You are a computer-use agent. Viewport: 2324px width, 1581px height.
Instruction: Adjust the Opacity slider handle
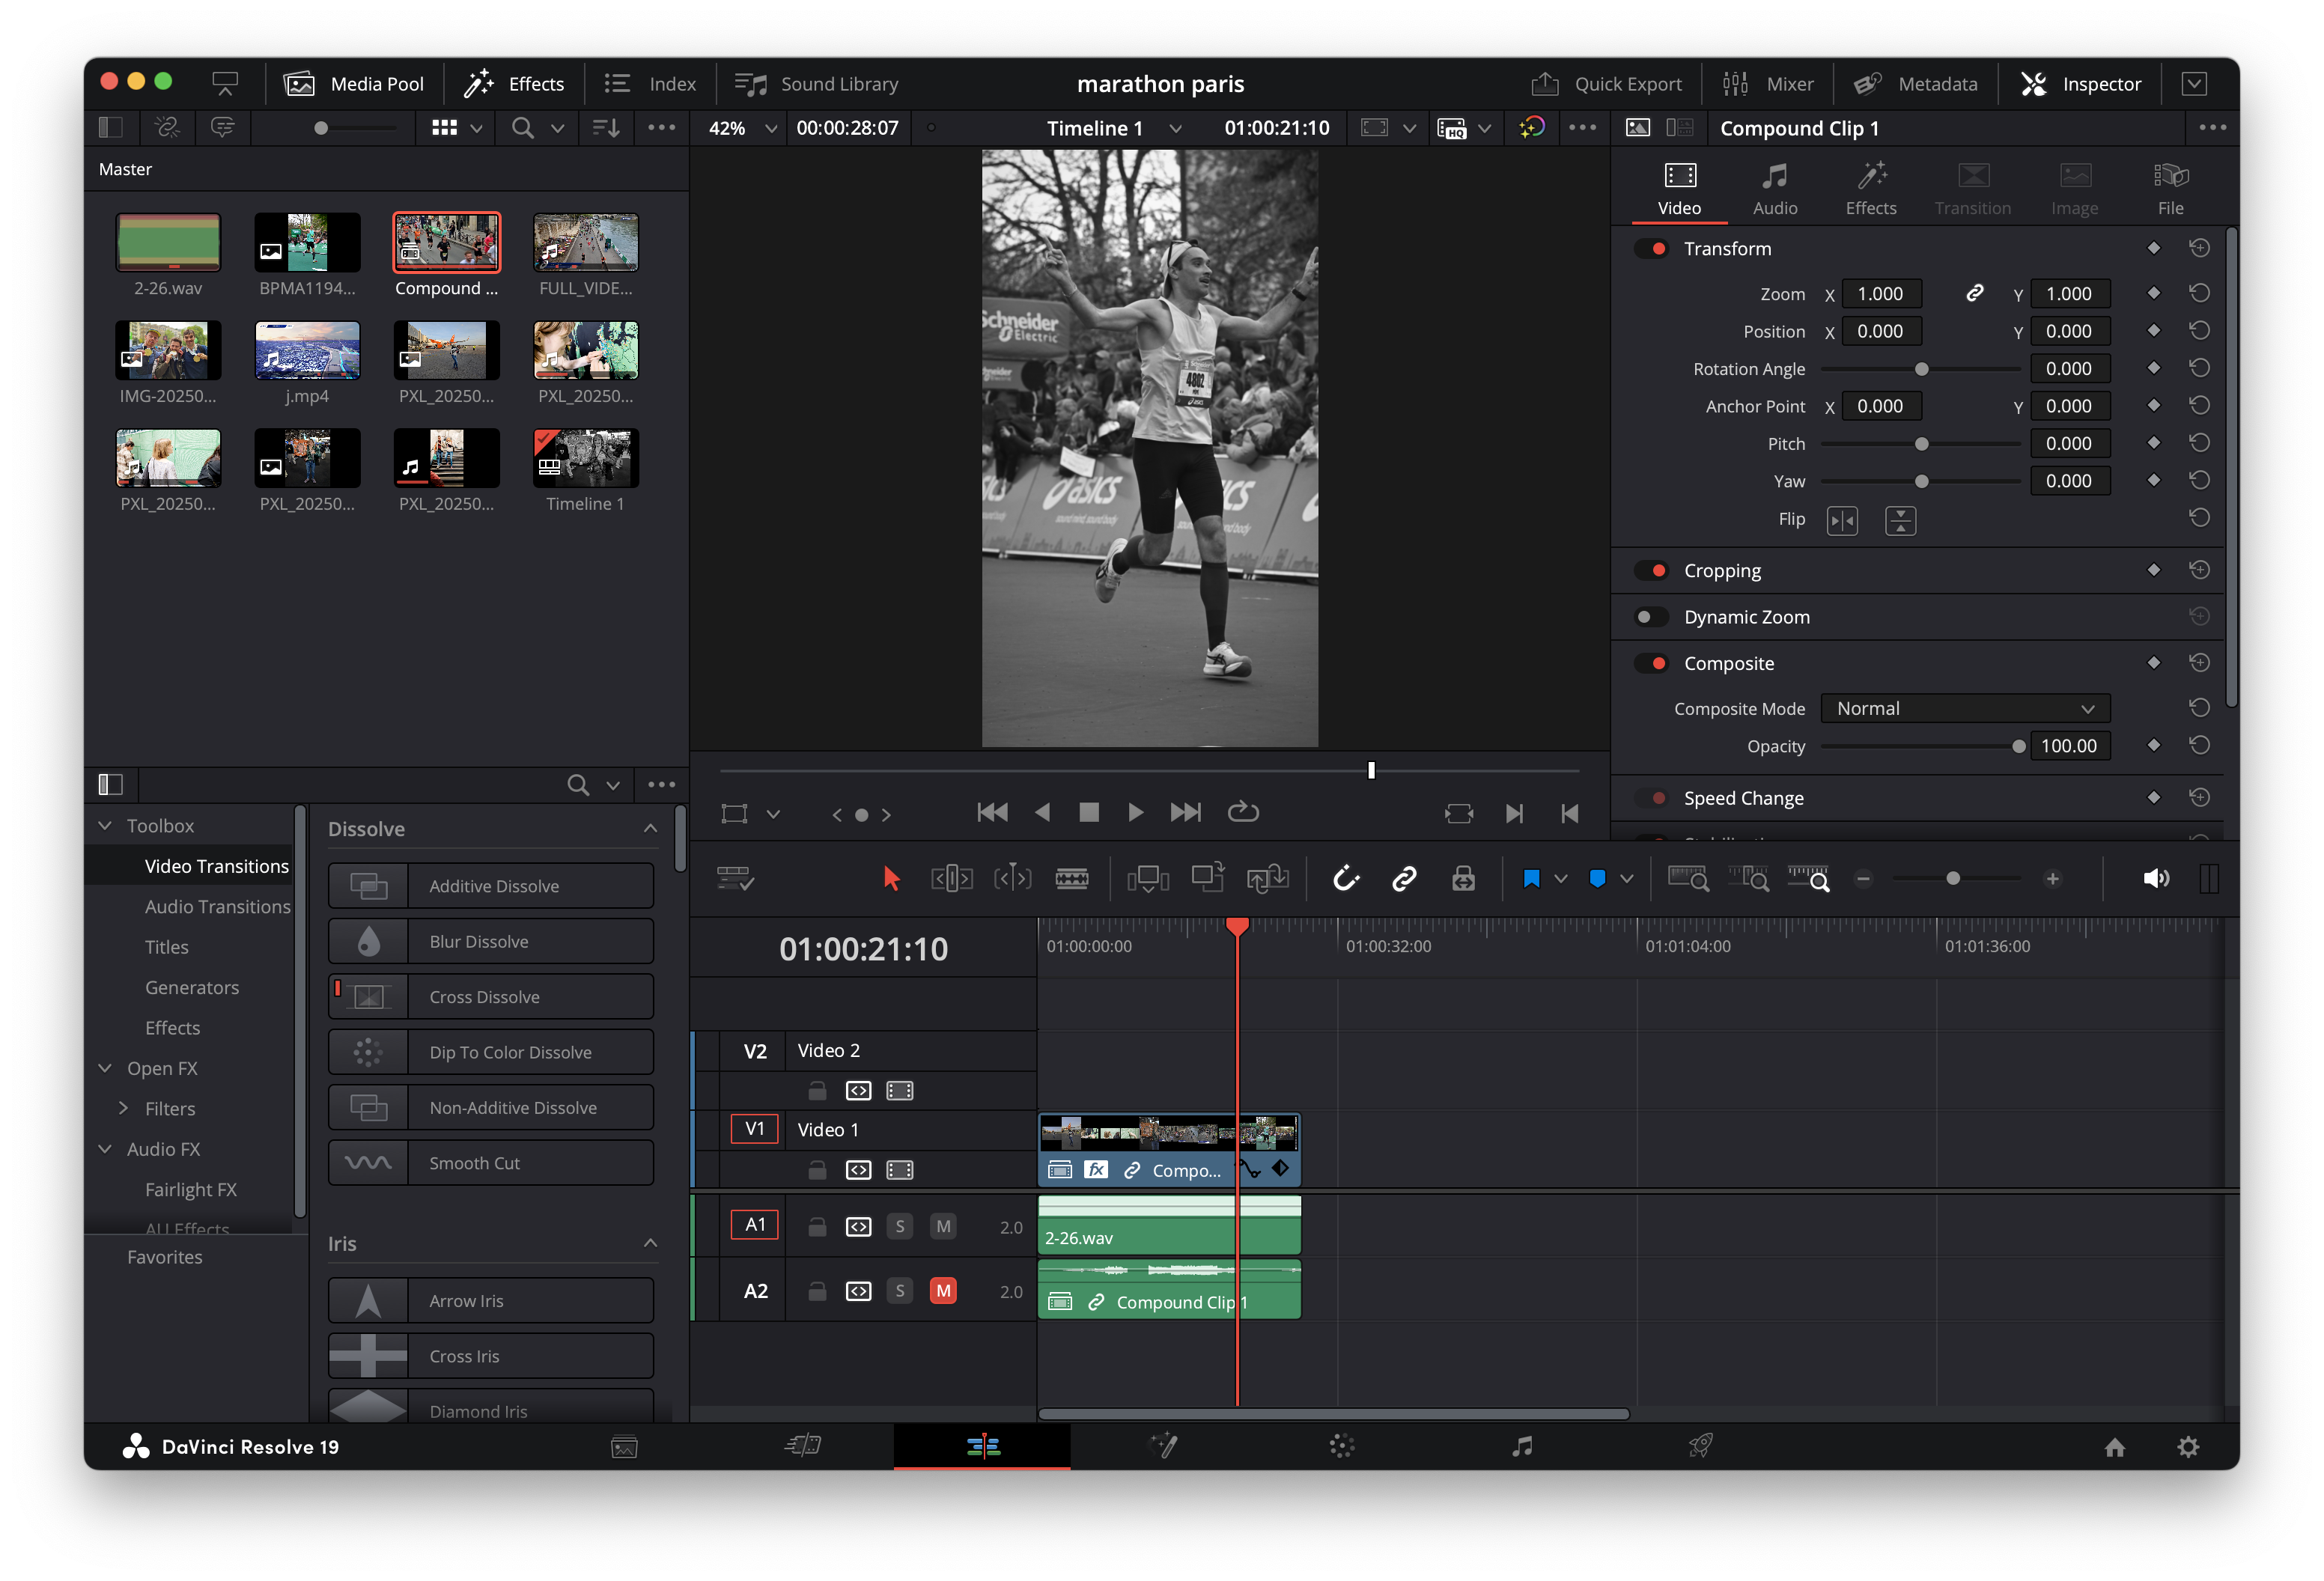[x=2018, y=746]
